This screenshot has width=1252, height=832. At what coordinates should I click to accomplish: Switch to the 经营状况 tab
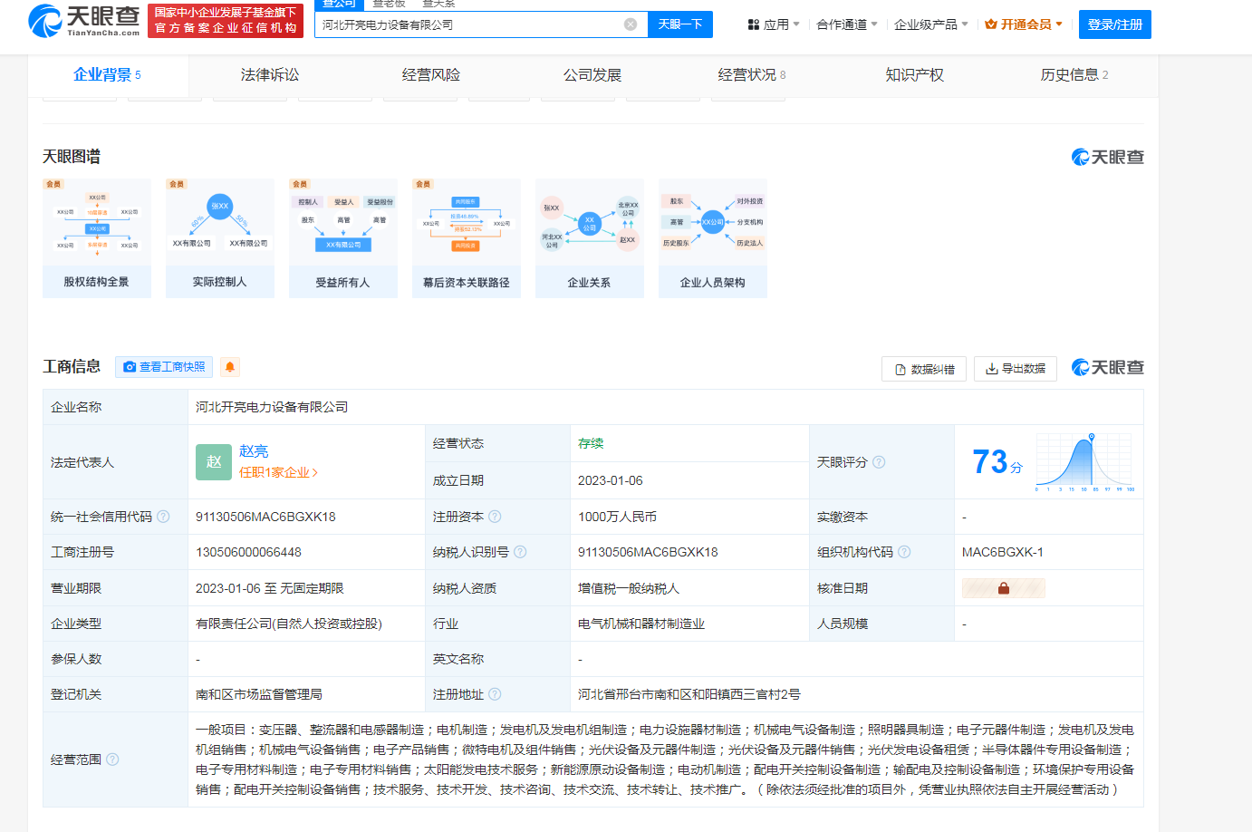point(752,75)
